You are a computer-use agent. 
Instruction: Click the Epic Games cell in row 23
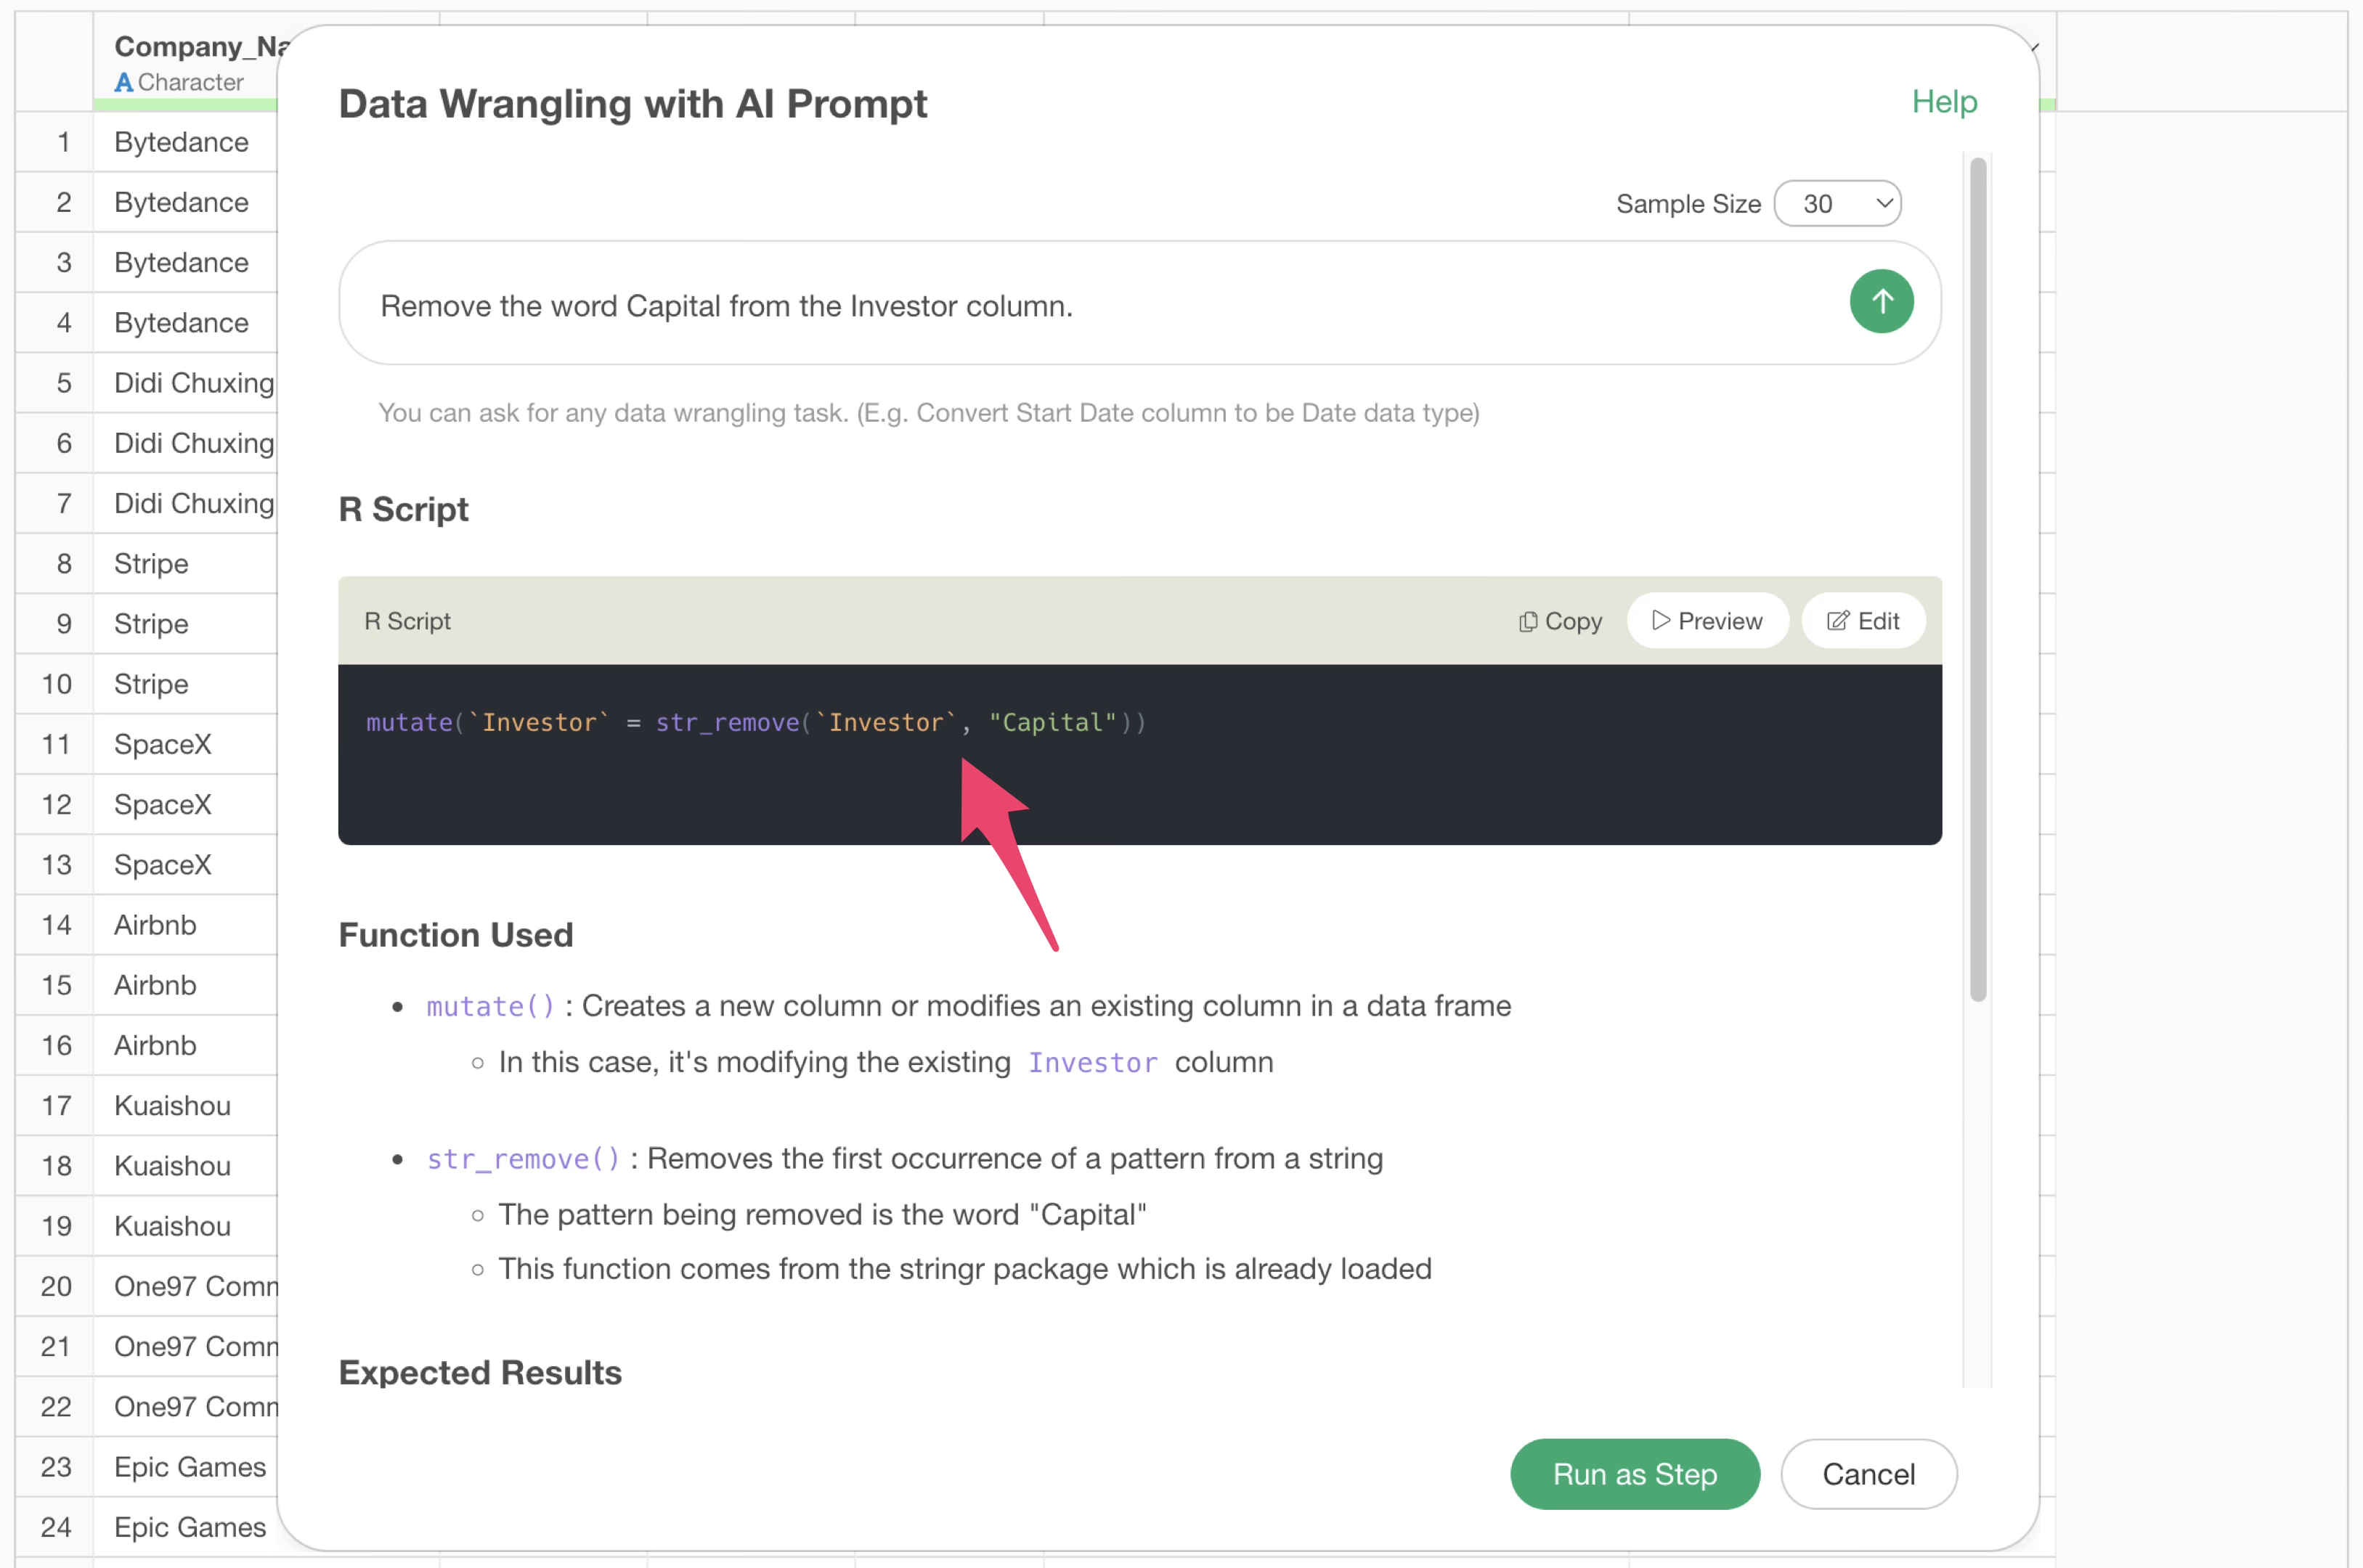point(190,1467)
